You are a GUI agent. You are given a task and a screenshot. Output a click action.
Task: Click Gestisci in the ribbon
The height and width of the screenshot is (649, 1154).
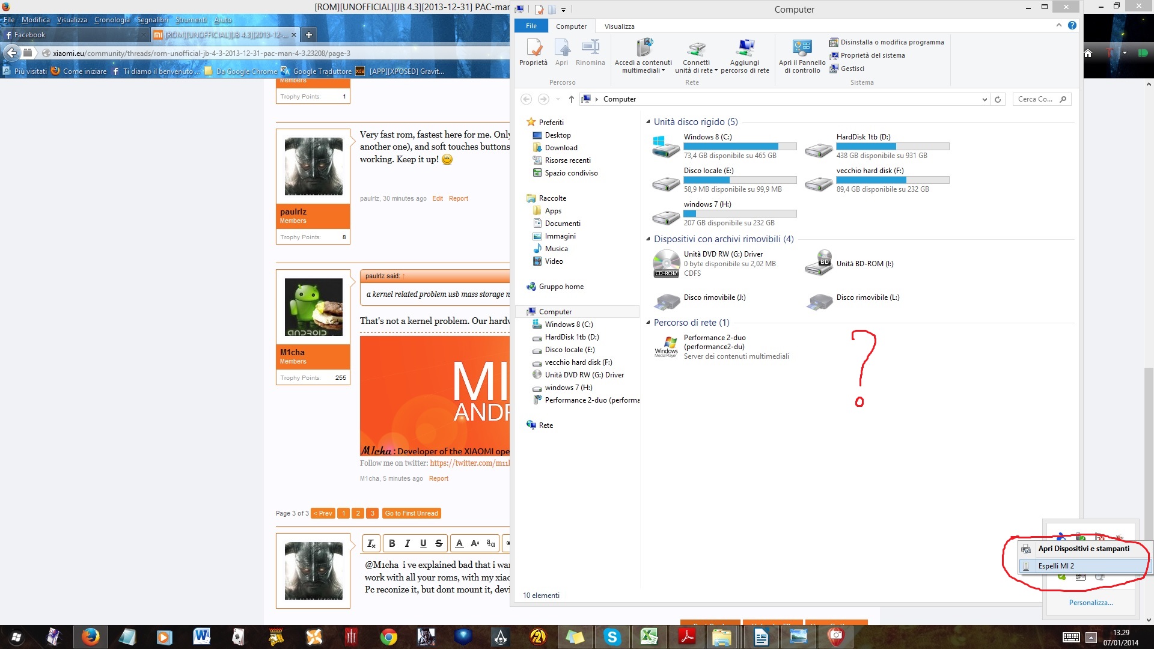(847, 69)
